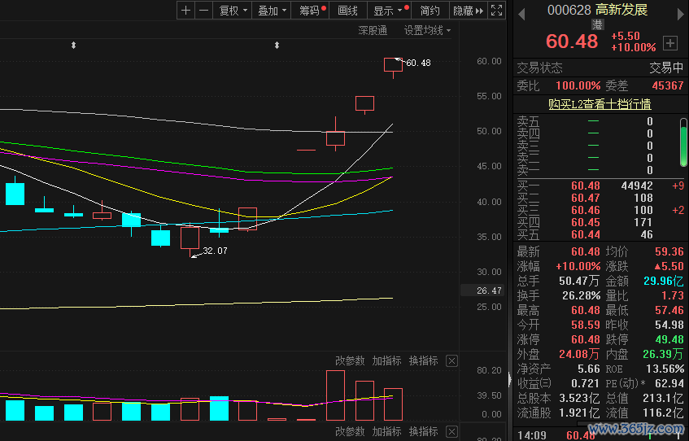Toggle the 筹码 chip distribution view
Viewport: 689px width, 441px height.
[x=312, y=11]
